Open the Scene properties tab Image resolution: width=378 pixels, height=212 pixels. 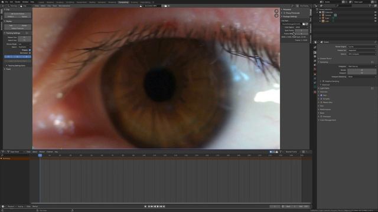[315, 65]
